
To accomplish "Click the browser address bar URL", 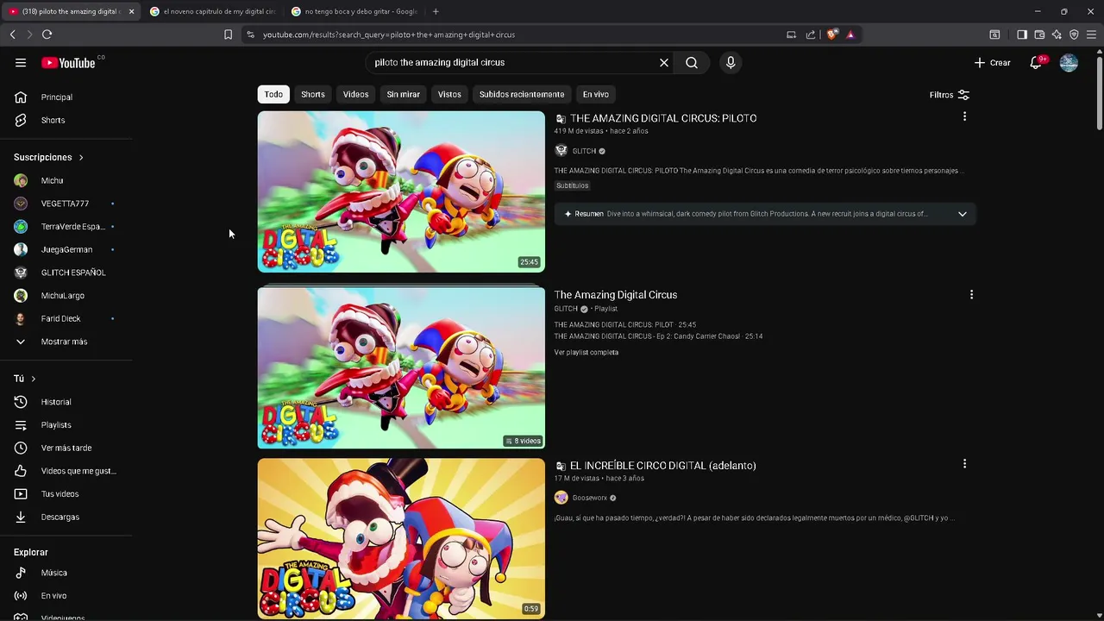I will click(x=389, y=34).
